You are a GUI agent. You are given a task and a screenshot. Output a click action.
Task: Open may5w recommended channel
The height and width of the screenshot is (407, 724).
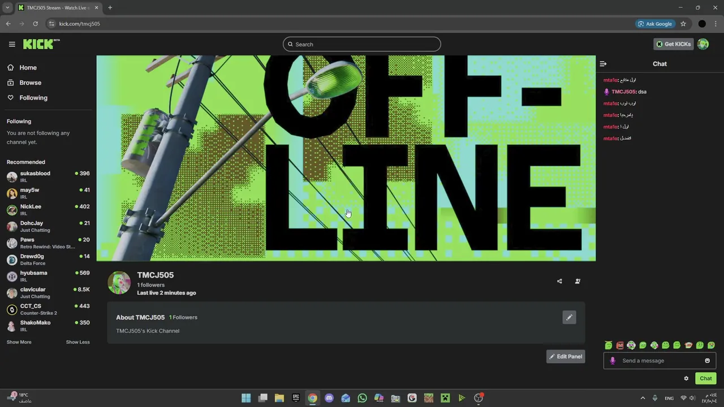pyautogui.click(x=48, y=193)
